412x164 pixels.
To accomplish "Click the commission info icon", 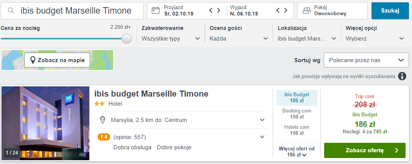I will click(x=402, y=77).
